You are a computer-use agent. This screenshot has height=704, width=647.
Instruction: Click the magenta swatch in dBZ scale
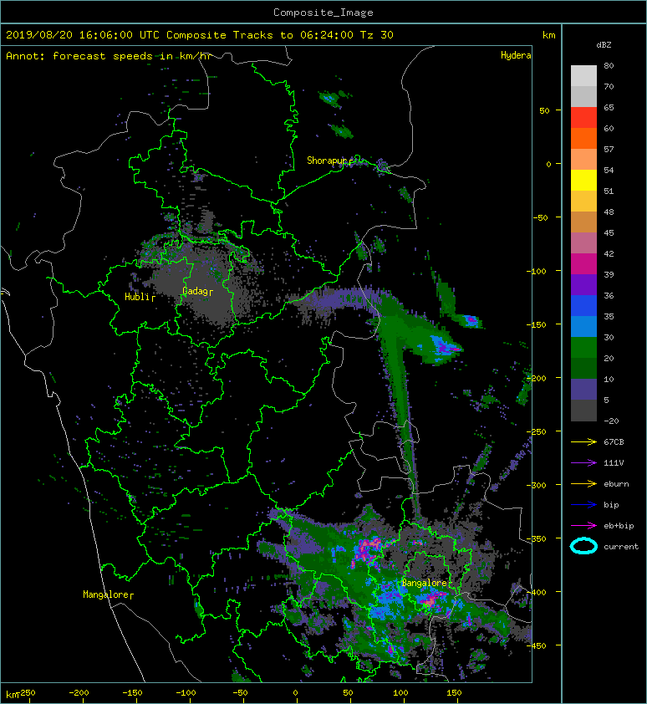pyautogui.click(x=583, y=263)
